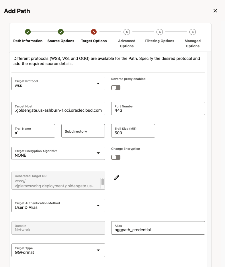This screenshot has width=225, height=267.
Task: Turn on Change Encryption switch
Action: [116, 157]
